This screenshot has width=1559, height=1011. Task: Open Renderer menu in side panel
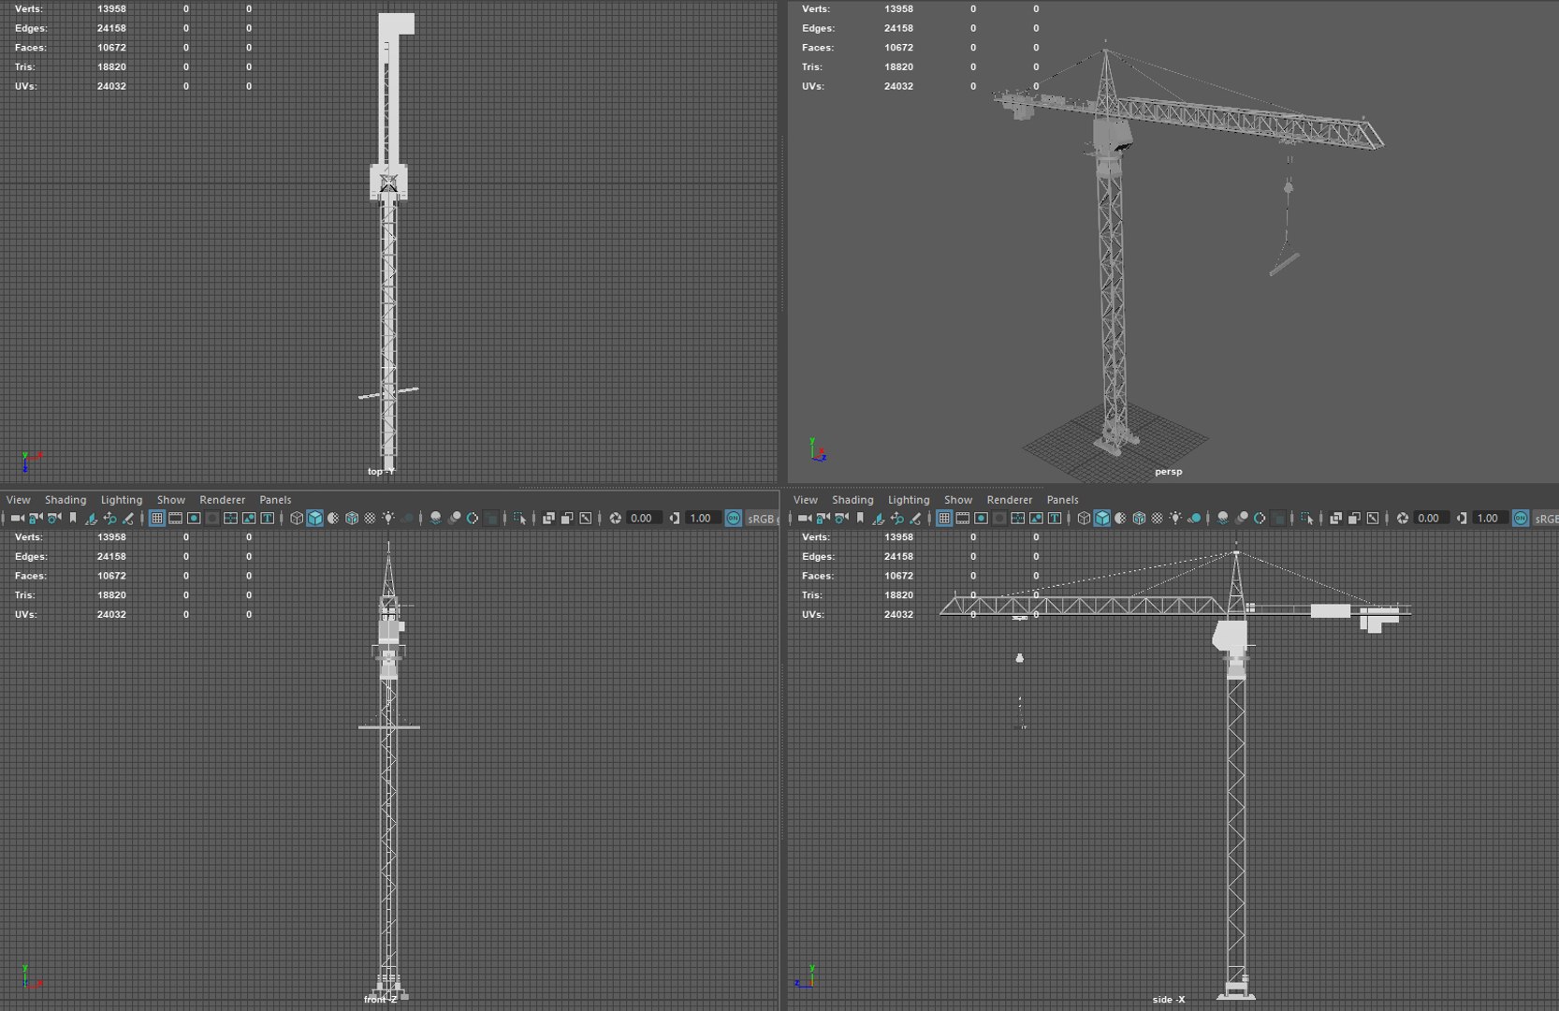coord(1009,500)
